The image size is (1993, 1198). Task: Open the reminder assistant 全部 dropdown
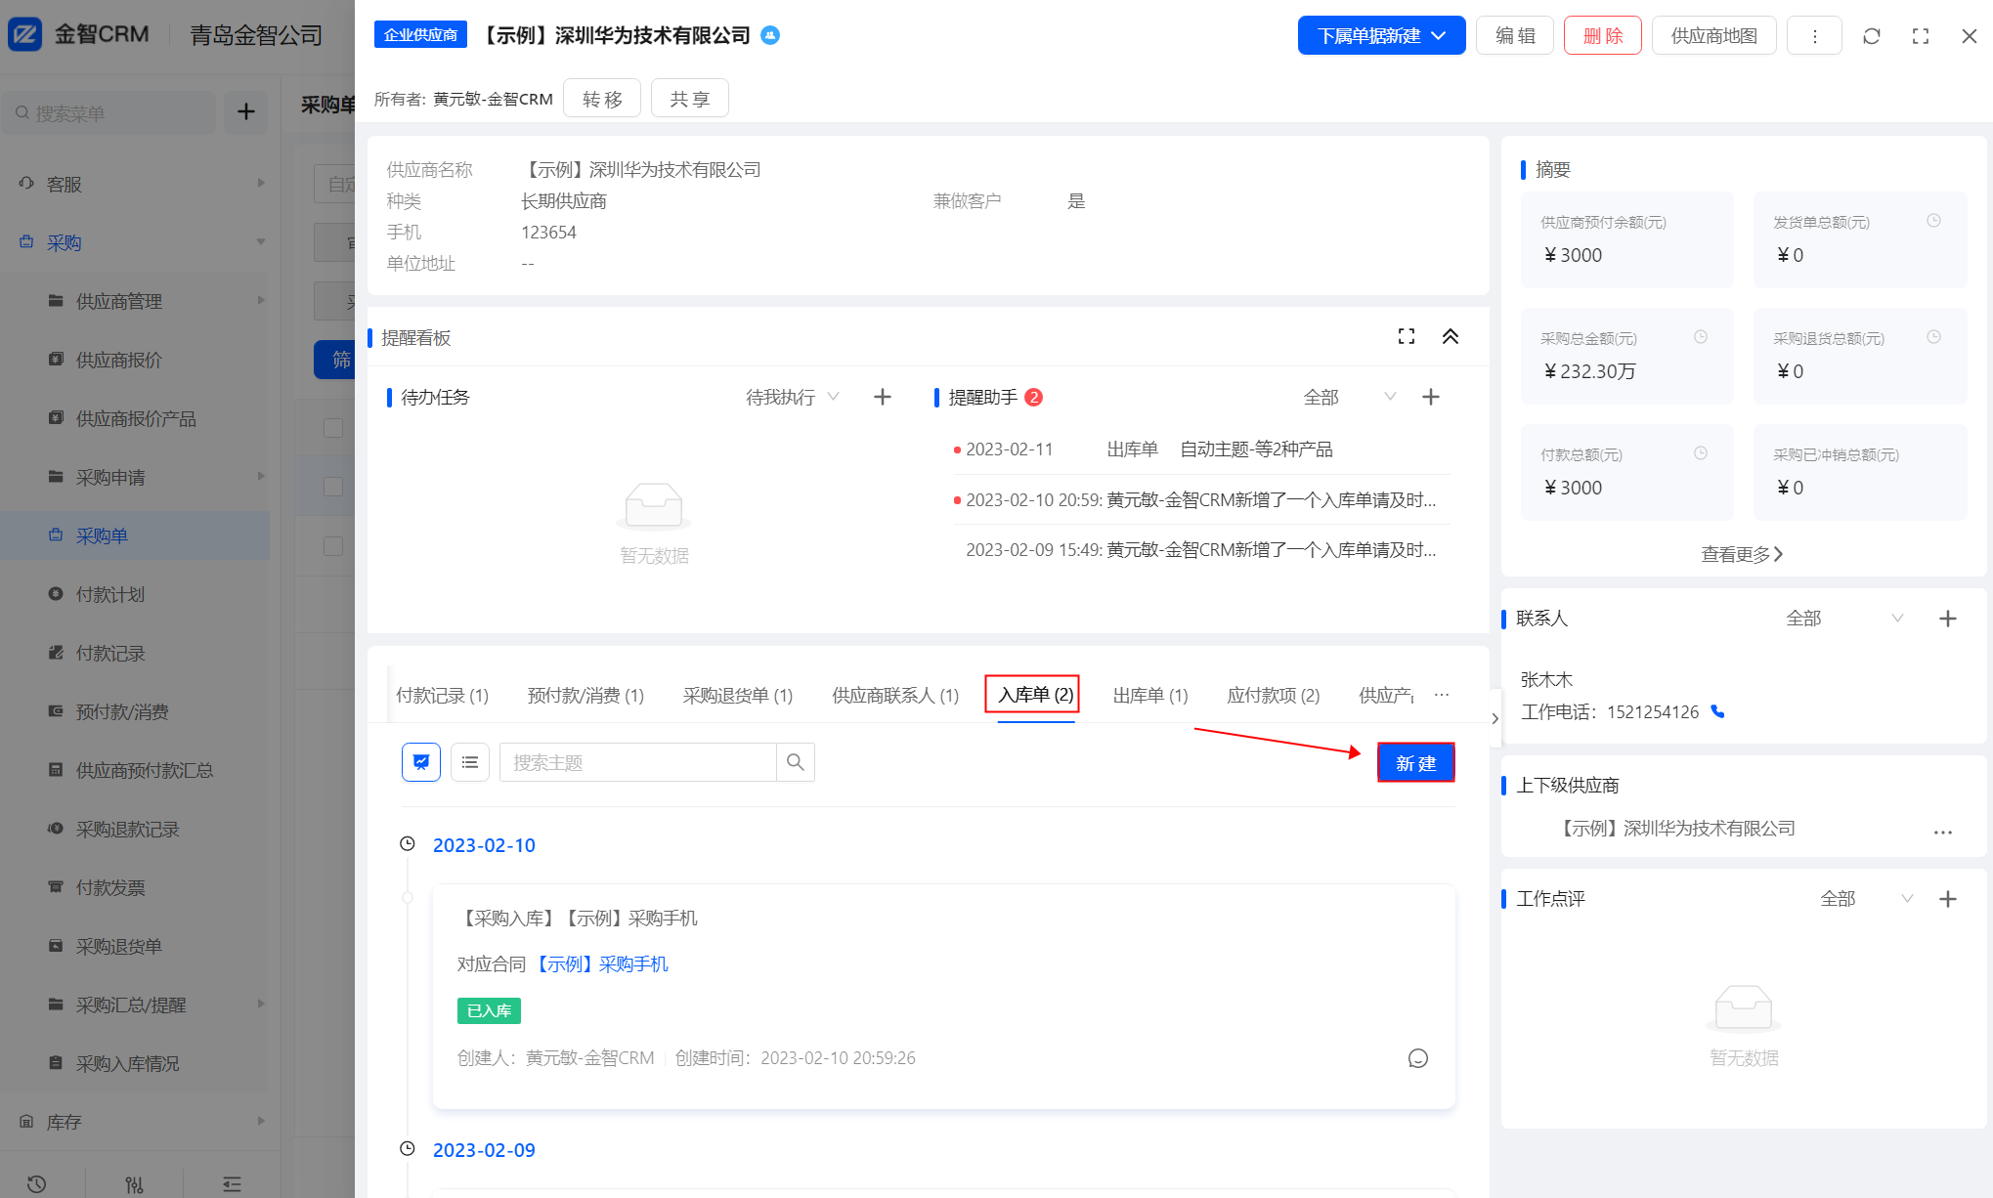pos(1349,397)
